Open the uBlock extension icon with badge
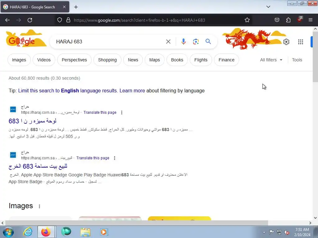The width and height of the screenshot is (318, 238). (x=300, y=20)
